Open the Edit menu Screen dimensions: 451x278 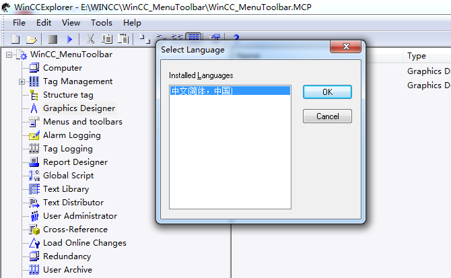coord(44,23)
